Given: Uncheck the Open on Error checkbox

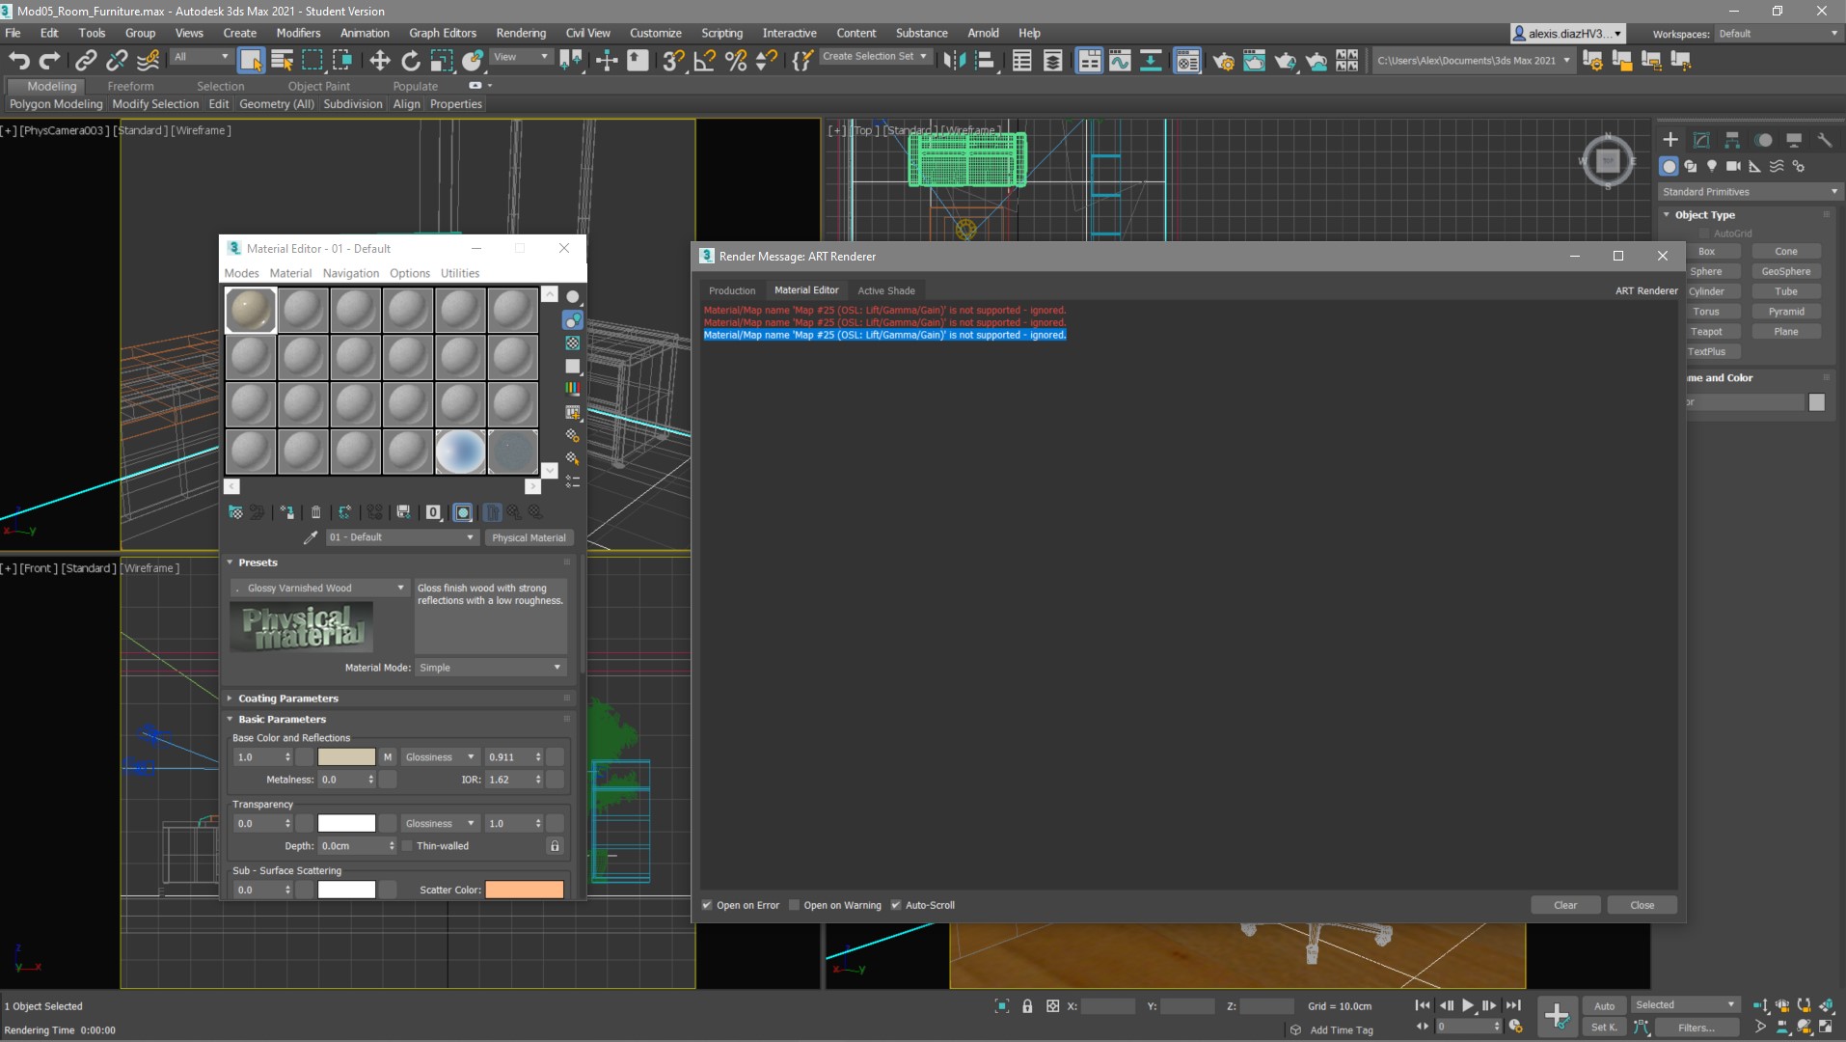Looking at the screenshot, I should tap(707, 905).
